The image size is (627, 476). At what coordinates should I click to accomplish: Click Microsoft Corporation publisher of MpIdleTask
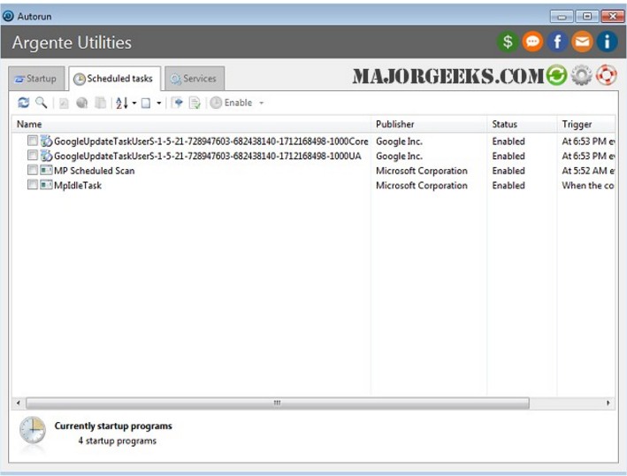click(x=422, y=186)
